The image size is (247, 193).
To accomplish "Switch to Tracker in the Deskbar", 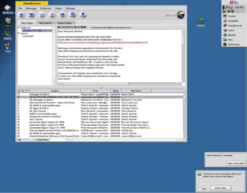I will 234,16.
